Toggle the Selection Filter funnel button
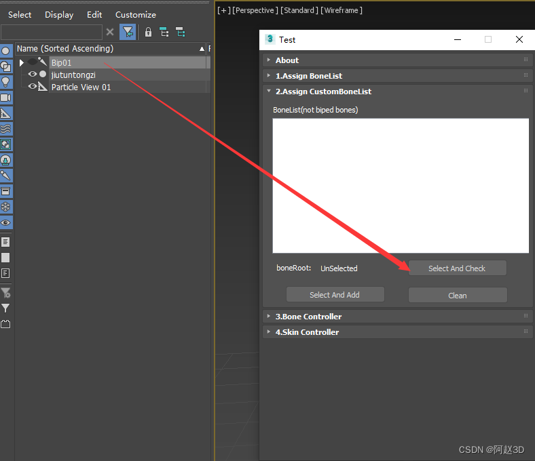 128,33
